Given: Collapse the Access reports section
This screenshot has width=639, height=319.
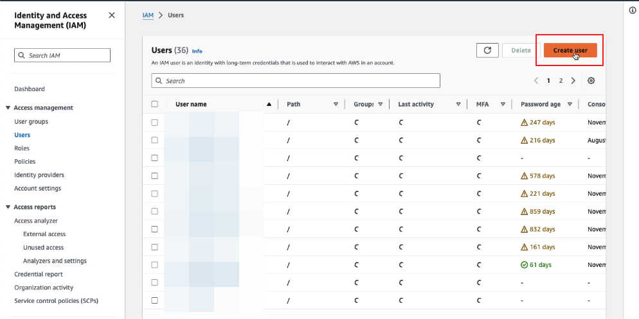Looking at the screenshot, I should [x=8, y=207].
